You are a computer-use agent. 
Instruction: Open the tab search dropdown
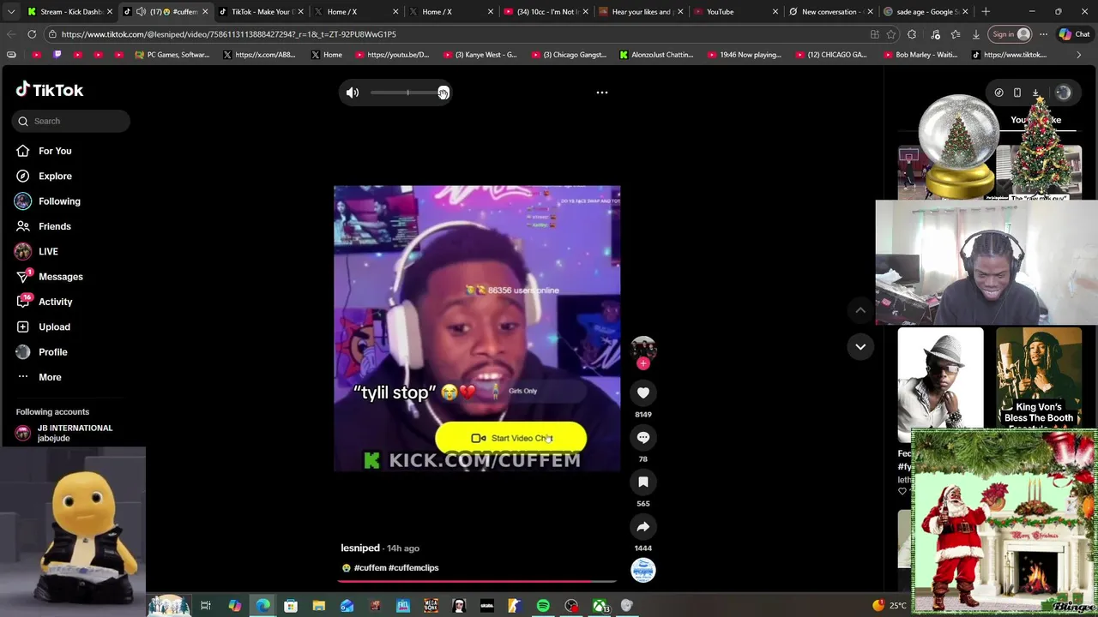click(10, 12)
